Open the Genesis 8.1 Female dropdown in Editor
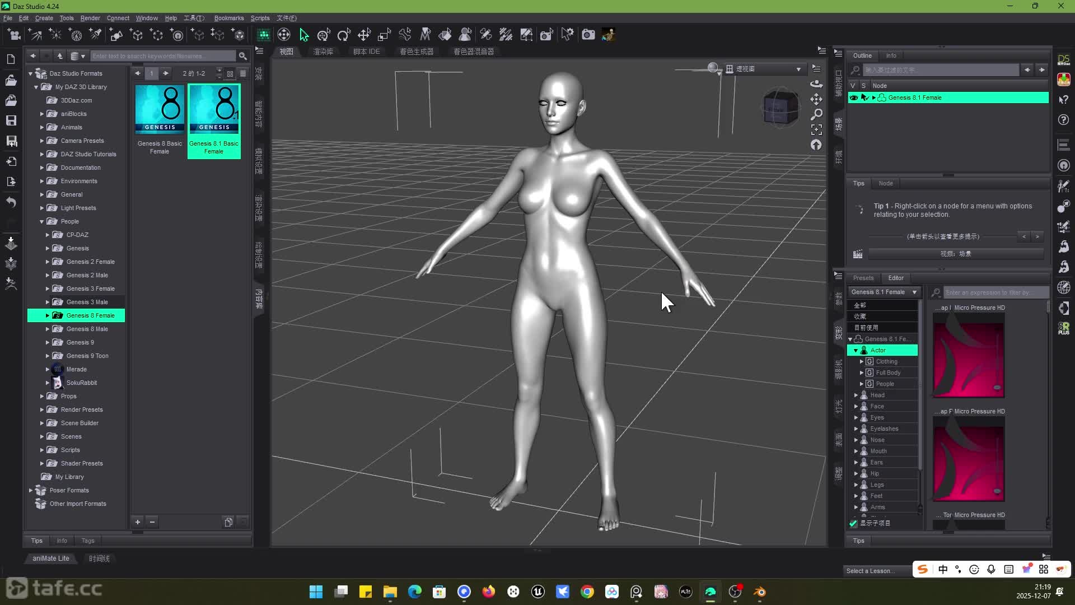The image size is (1075, 605). 884,292
